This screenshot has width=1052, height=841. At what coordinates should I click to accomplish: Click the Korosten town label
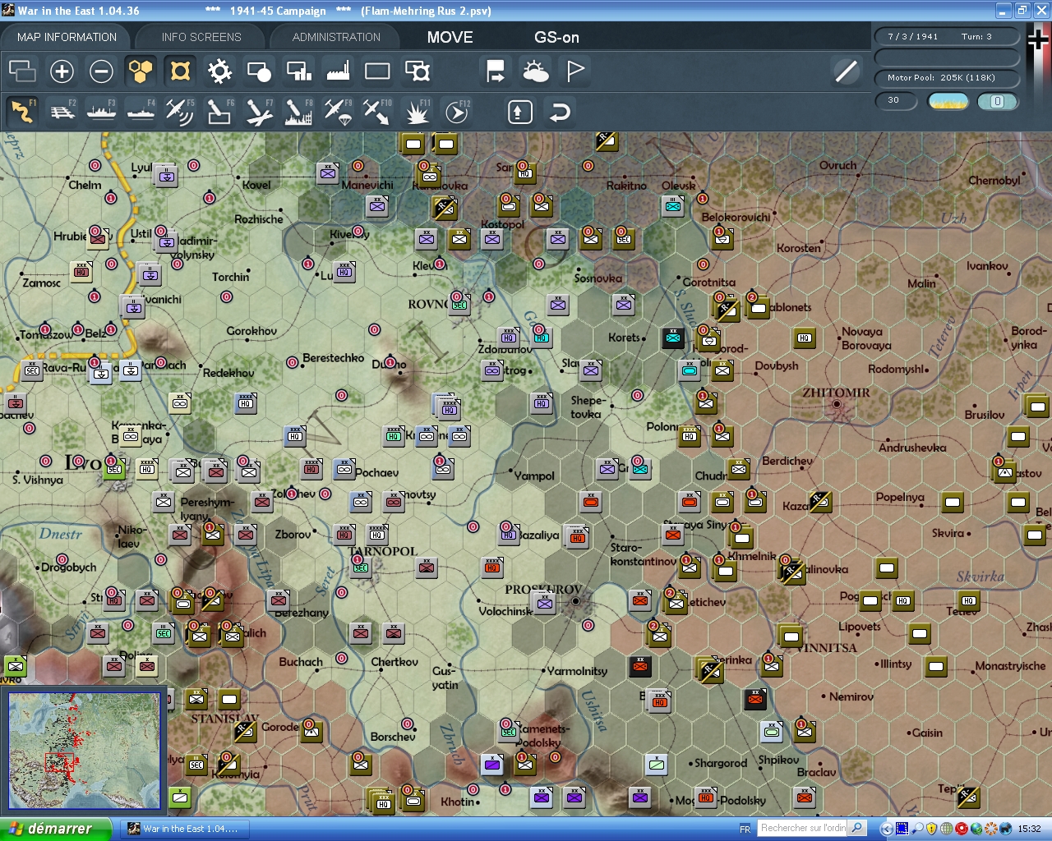pos(798,248)
